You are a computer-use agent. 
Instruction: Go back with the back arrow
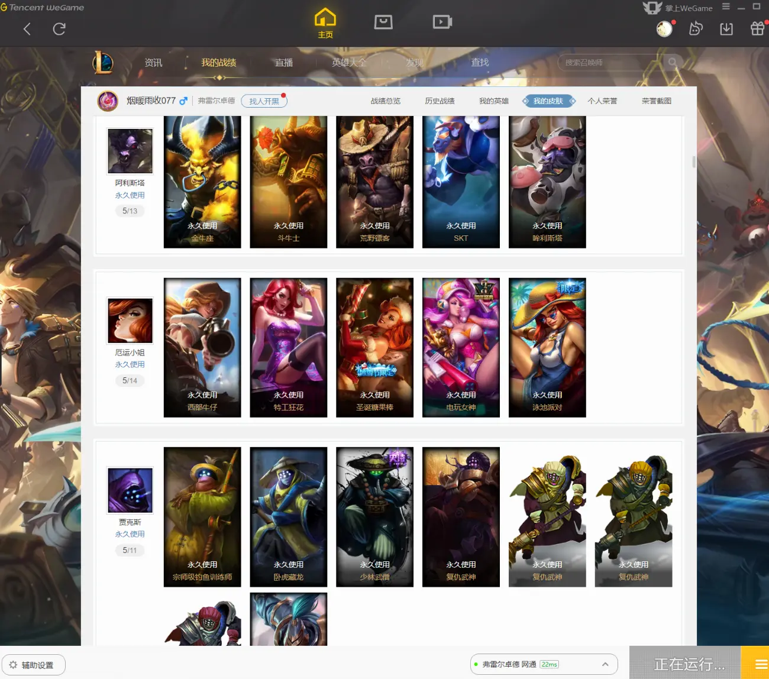pyautogui.click(x=27, y=29)
